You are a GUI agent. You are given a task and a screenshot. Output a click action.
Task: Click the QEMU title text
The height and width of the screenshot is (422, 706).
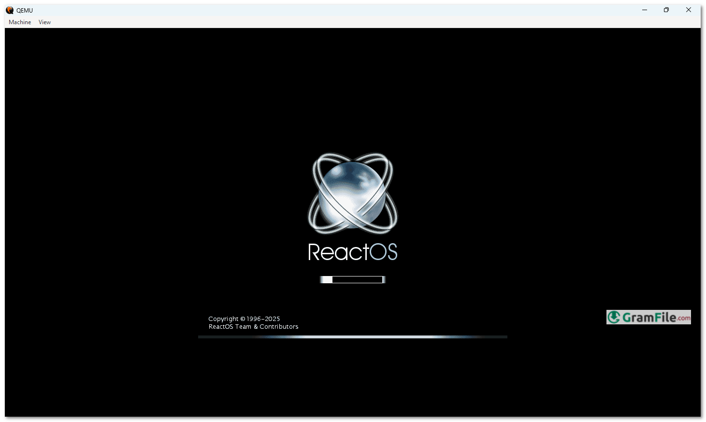click(25, 11)
